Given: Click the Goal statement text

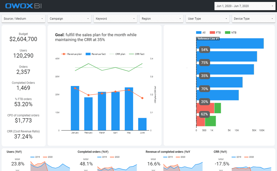Looking at the screenshot, I should coord(96,37).
